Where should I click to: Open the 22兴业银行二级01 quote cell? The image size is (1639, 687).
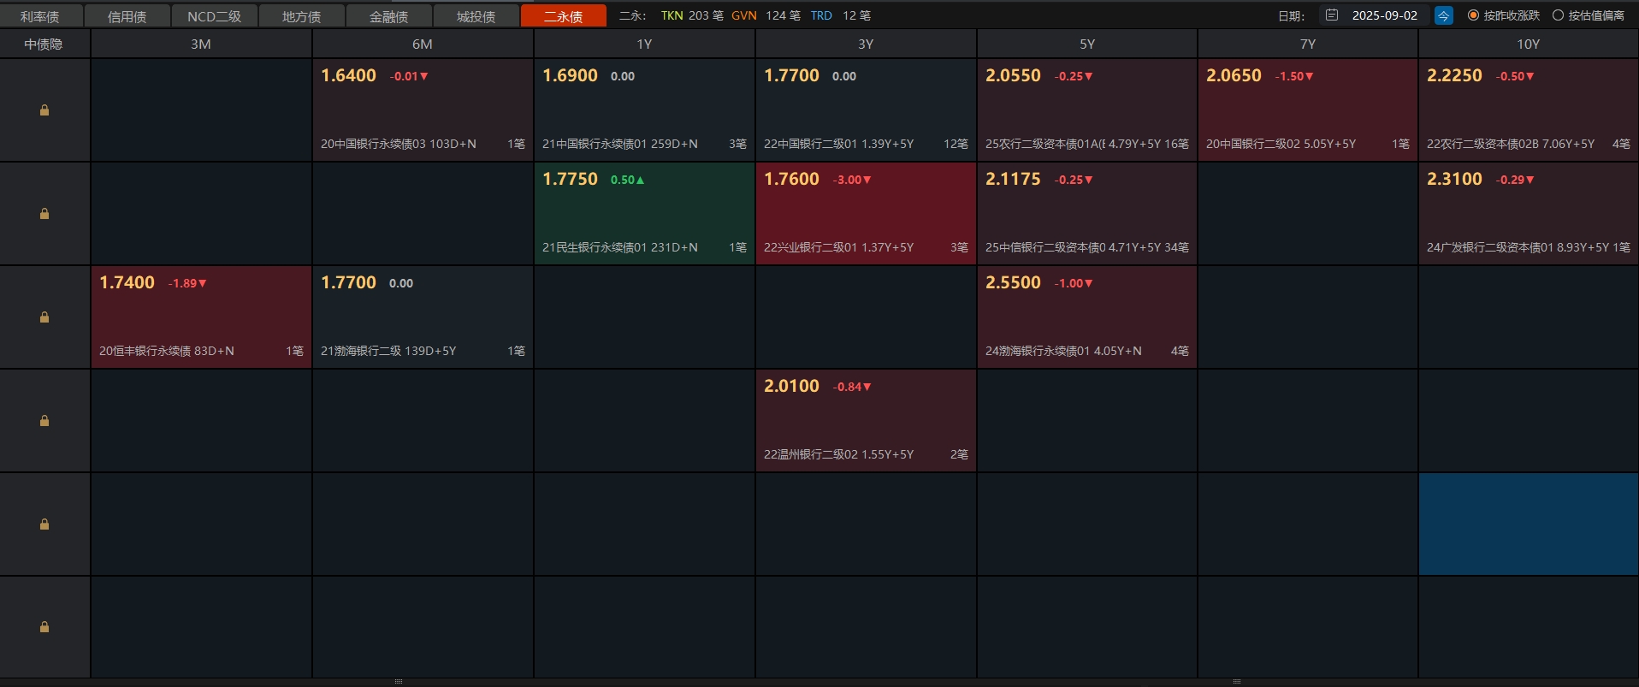click(x=866, y=214)
